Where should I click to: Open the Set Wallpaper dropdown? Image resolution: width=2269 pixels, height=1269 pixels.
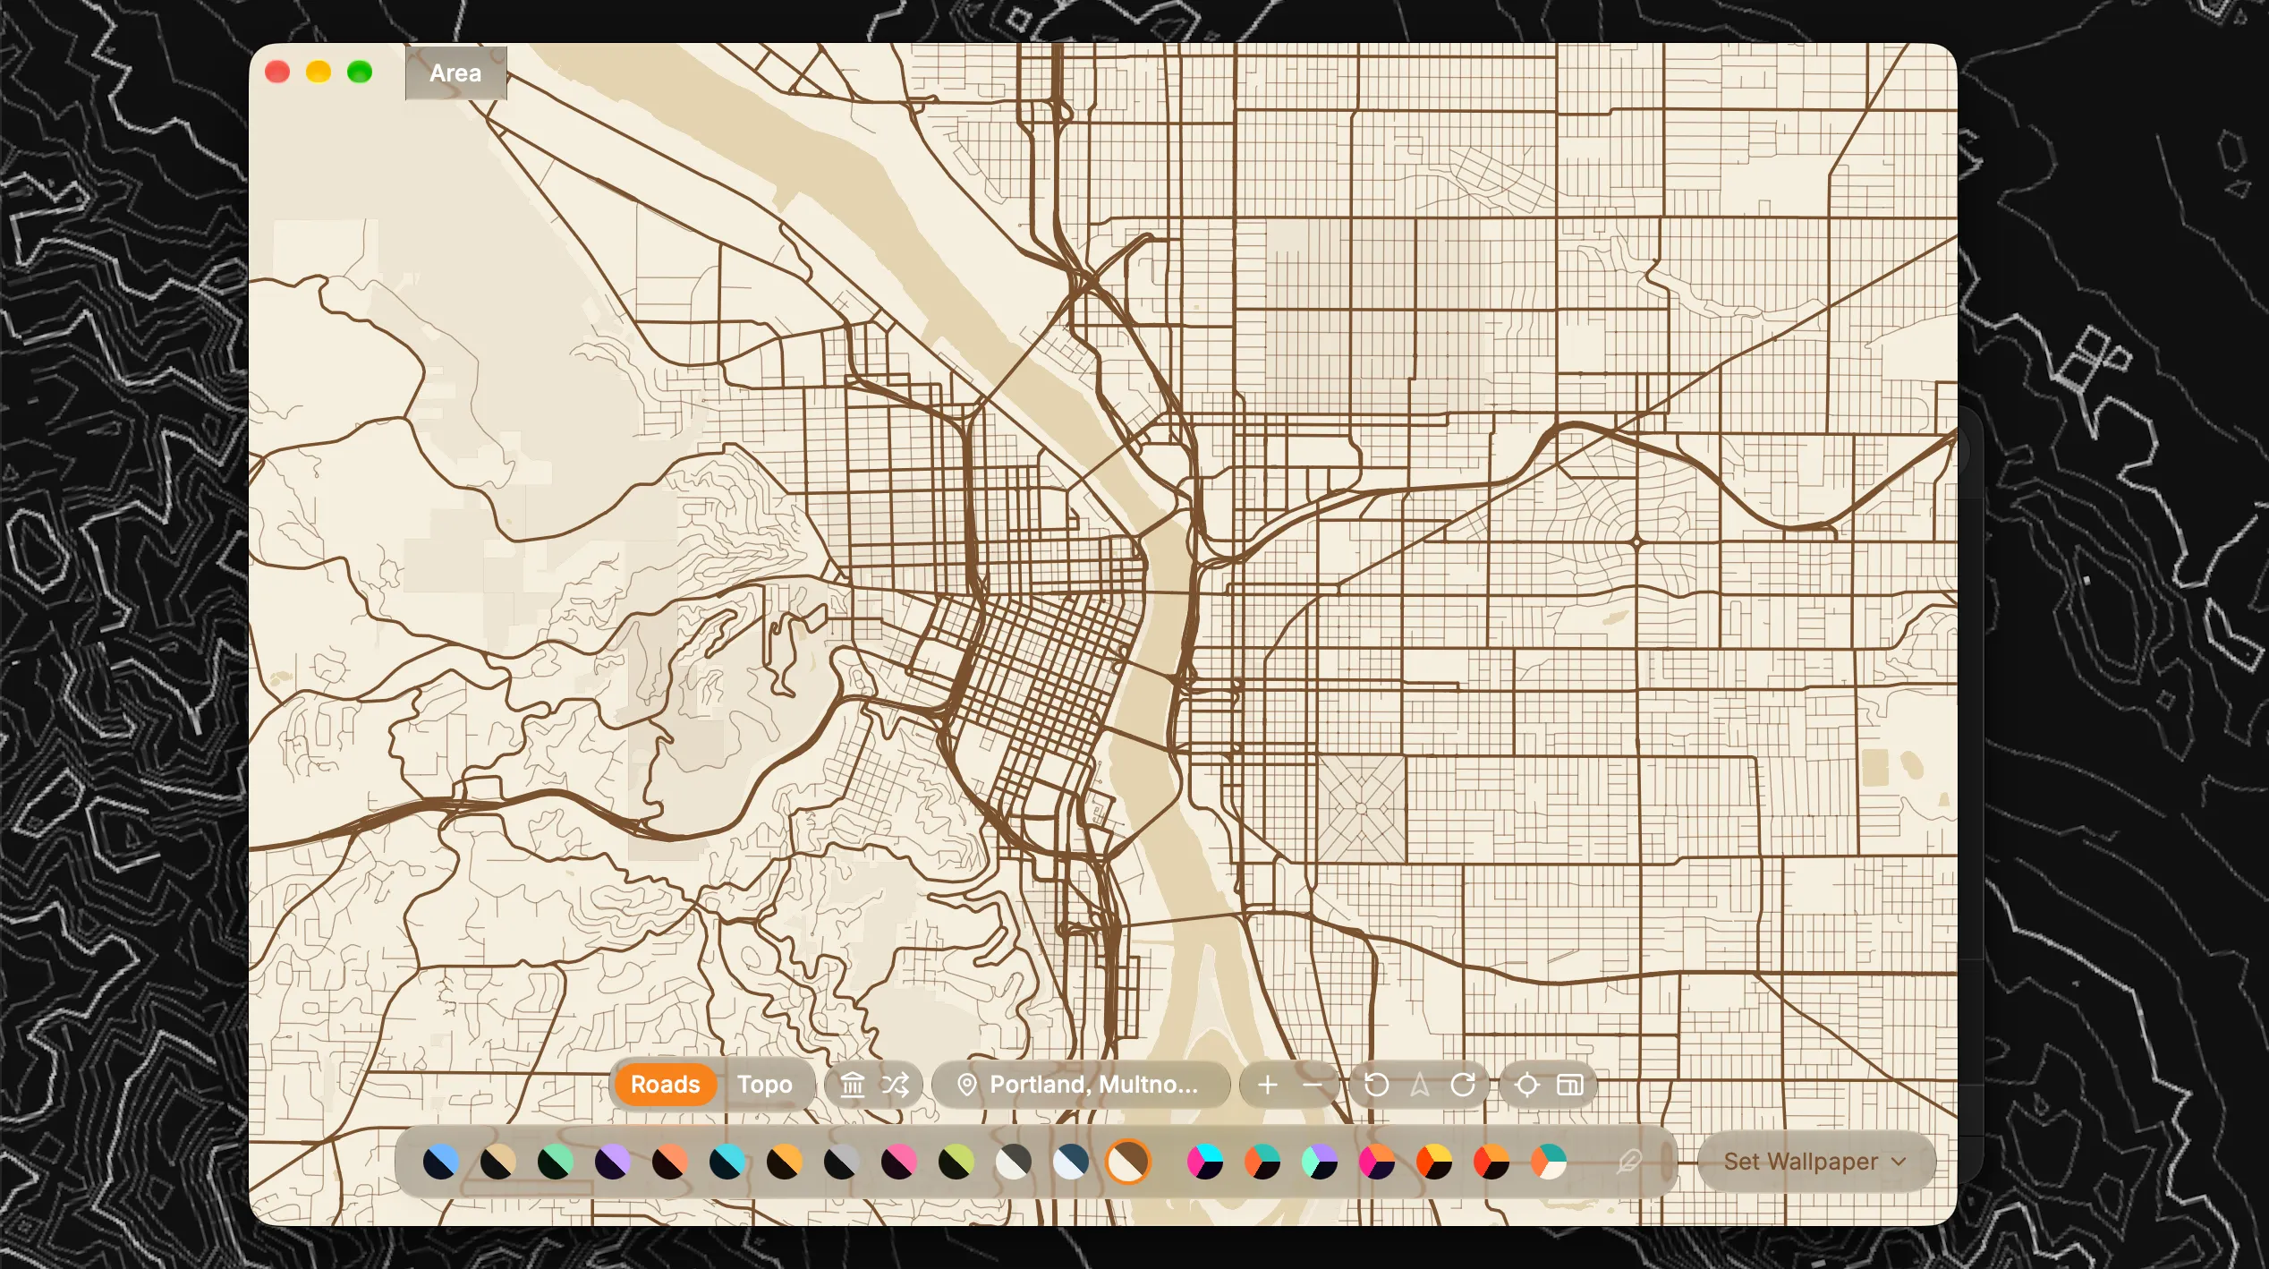coord(1816,1162)
